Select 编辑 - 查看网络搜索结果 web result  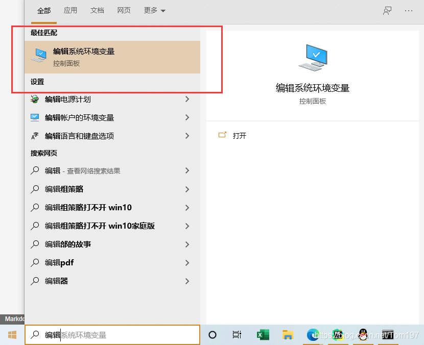click(x=112, y=170)
